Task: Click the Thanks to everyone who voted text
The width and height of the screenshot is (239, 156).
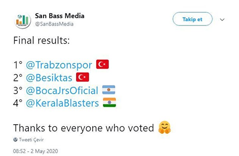Action: 84,128
